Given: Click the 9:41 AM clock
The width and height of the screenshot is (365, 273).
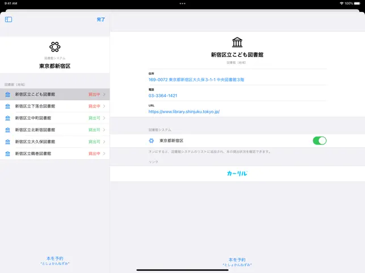Looking at the screenshot, I should tap(11, 3).
